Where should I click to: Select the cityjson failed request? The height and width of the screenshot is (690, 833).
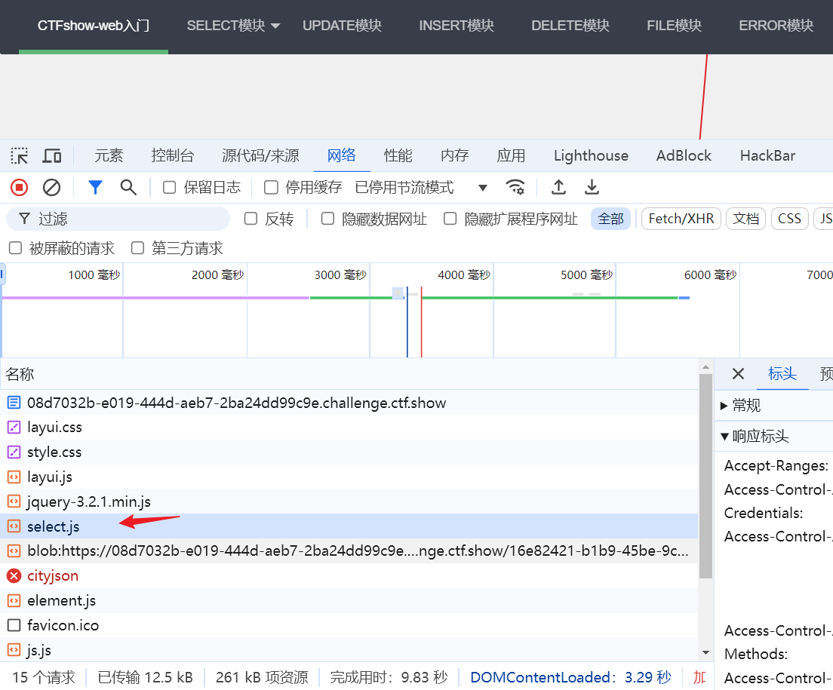(53, 575)
